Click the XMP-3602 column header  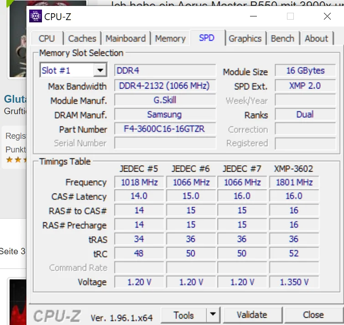[293, 169]
